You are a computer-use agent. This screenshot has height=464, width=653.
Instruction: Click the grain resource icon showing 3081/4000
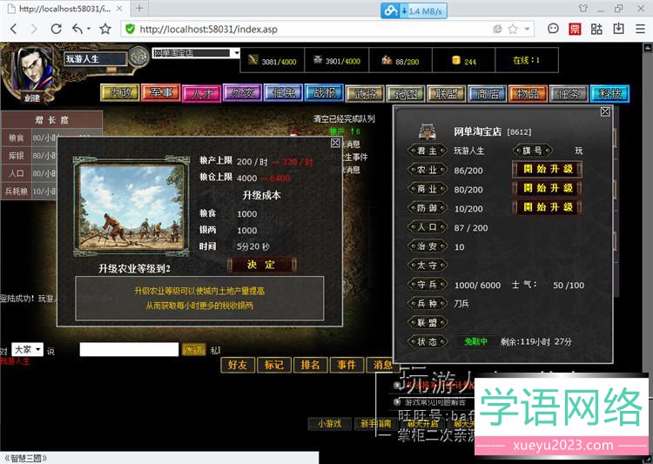252,60
